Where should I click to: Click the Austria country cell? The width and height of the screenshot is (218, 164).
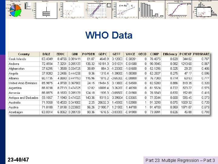point(24,108)
